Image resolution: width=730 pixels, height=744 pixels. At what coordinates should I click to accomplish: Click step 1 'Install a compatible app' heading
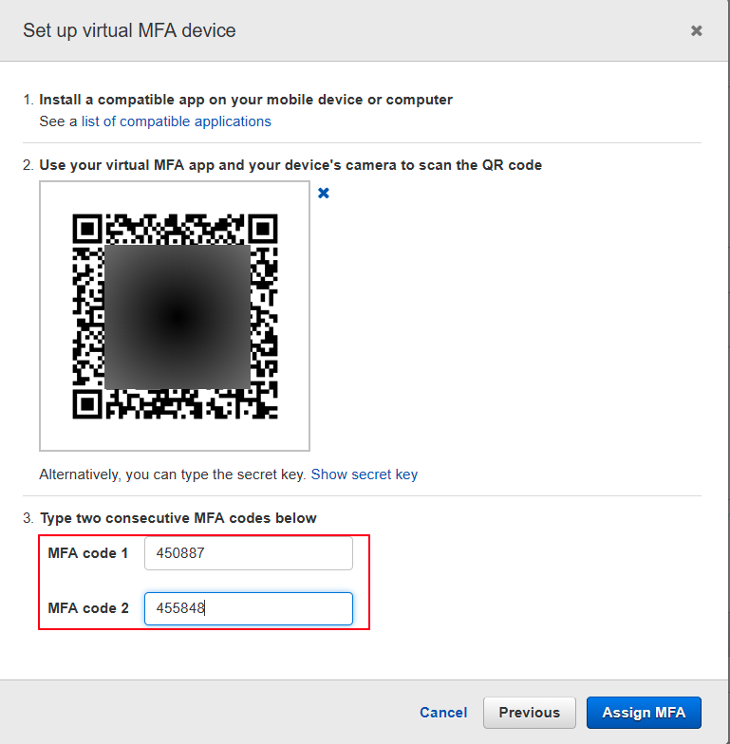pyautogui.click(x=245, y=100)
